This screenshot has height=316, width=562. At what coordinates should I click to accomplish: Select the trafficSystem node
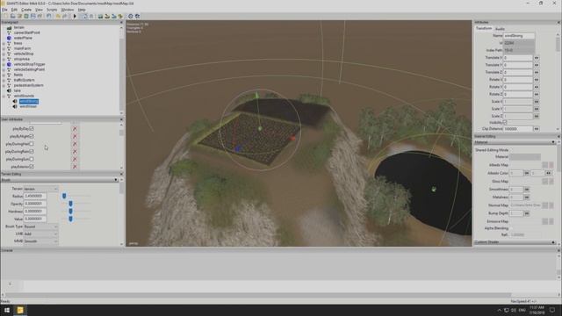25,80
